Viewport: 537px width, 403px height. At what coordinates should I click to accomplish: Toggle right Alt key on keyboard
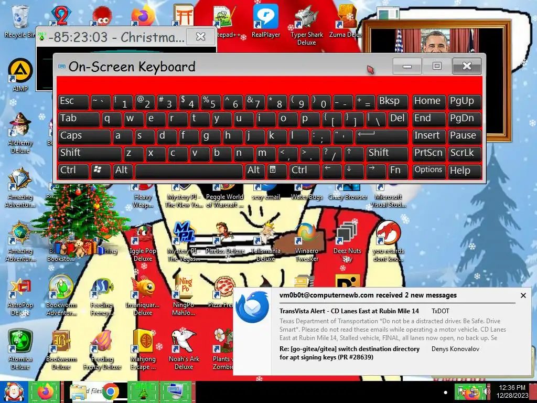[255, 171]
